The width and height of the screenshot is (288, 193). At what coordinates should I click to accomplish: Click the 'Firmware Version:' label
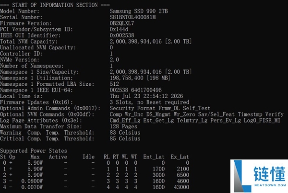(x=26, y=23)
